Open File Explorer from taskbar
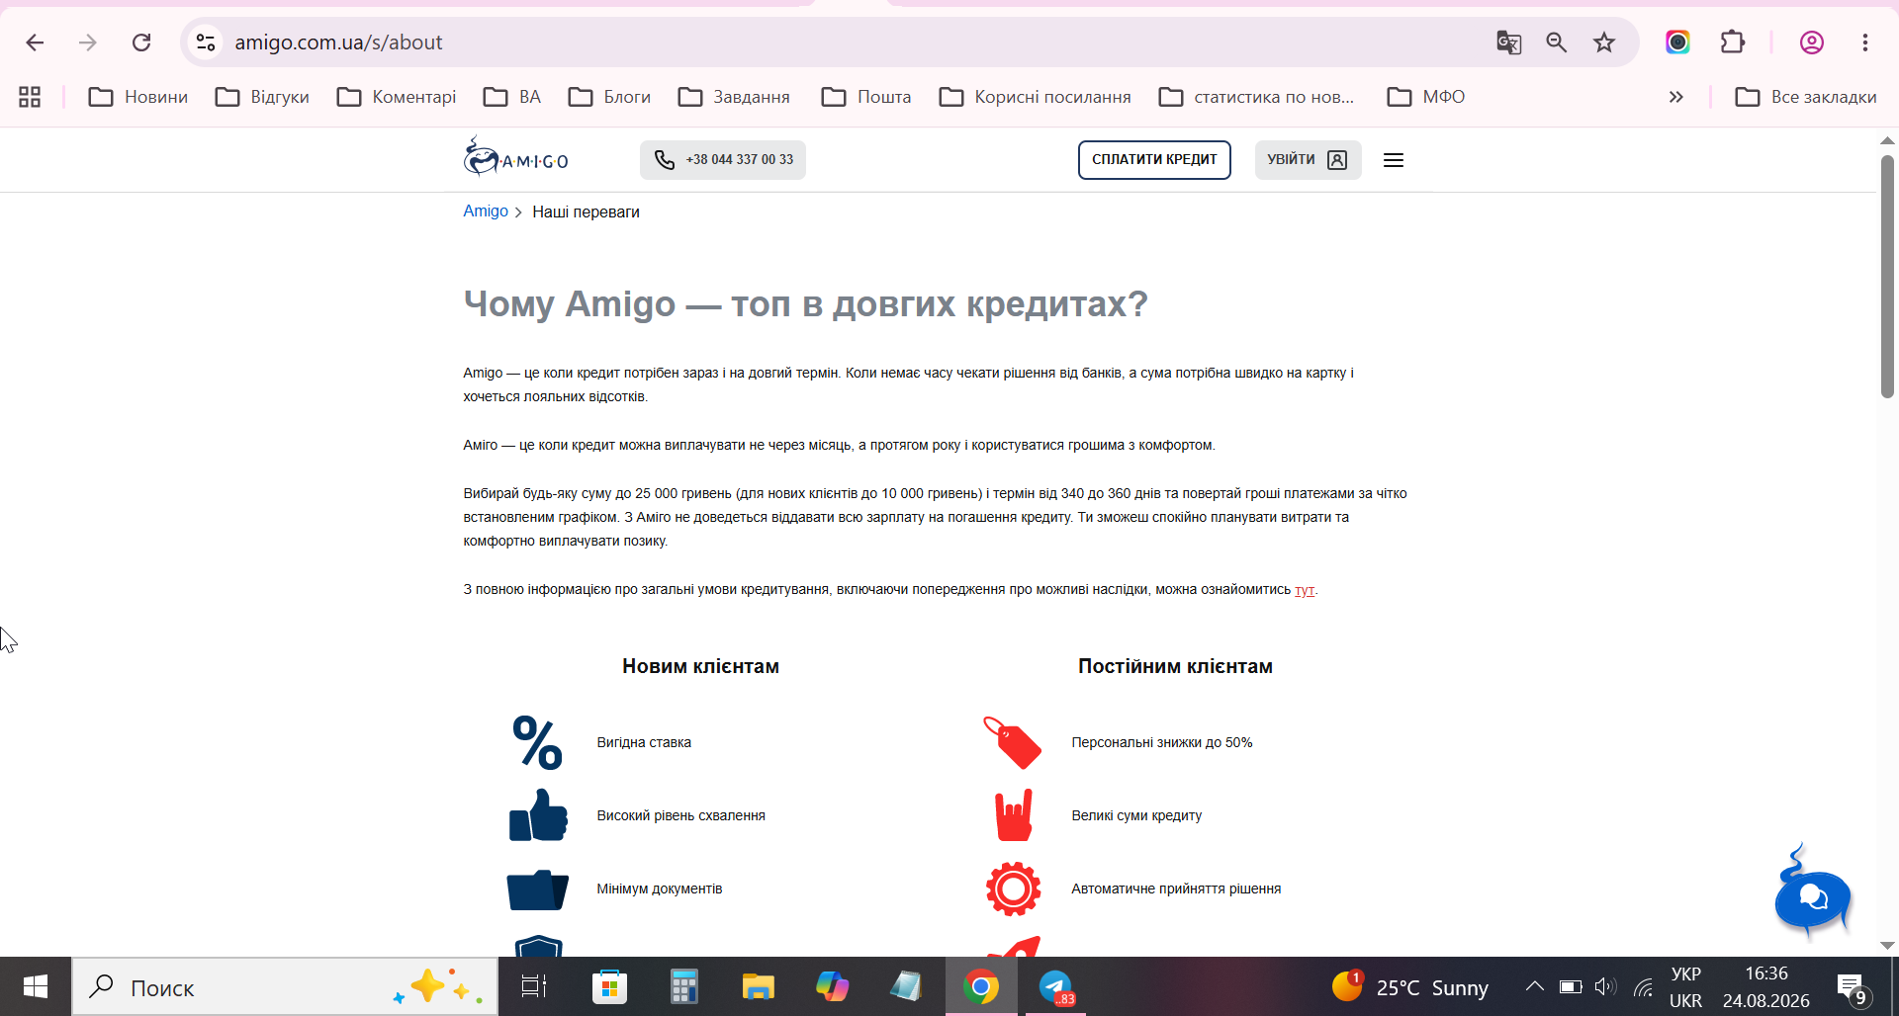This screenshot has height=1016, width=1899. pyautogui.click(x=758, y=986)
